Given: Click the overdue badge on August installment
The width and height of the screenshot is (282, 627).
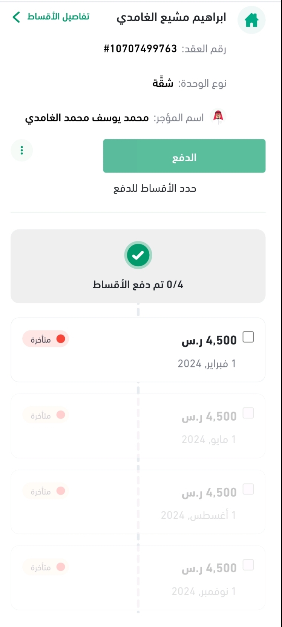Looking at the screenshot, I should click(x=46, y=491).
